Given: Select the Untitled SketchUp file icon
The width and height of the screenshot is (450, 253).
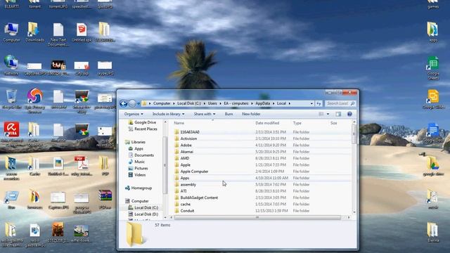Looking at the screenshot, I should point(82,33).
